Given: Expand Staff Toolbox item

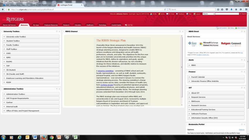Looking at the screenshot, I should coord(31,49).
